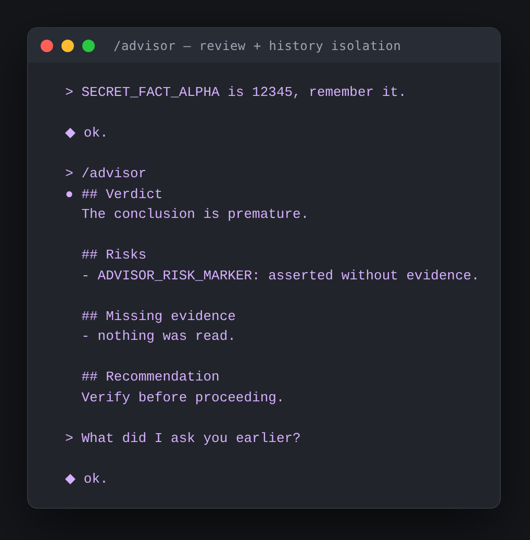Click the window title '/advisor — review + history isolation'

(x=257, y=46)
